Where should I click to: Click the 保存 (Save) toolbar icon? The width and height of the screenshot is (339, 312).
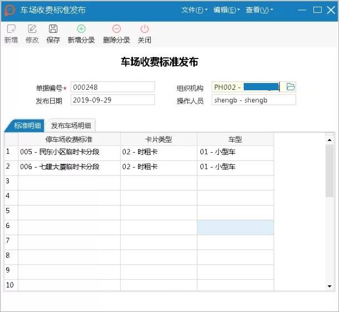(x=53, y=29)
